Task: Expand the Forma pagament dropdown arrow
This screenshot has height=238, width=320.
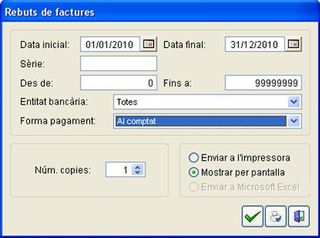Action: 294,121
